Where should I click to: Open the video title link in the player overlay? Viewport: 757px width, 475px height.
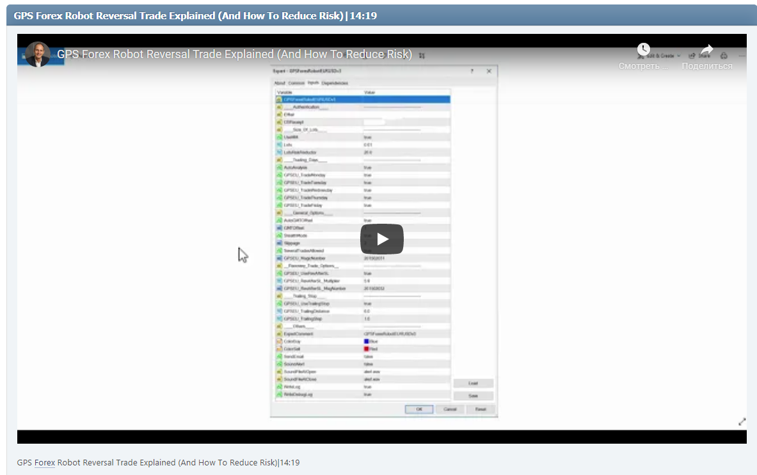point(234,54)
